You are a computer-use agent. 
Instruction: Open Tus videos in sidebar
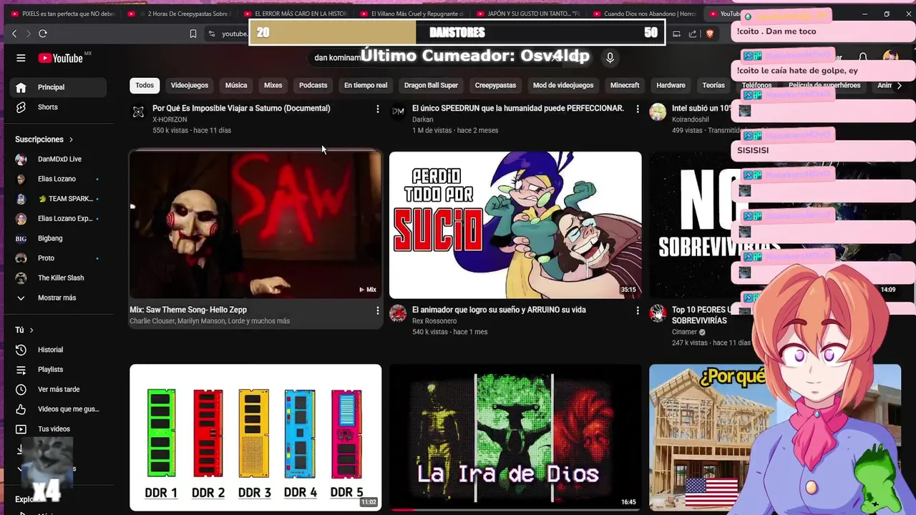click(59, 429)
